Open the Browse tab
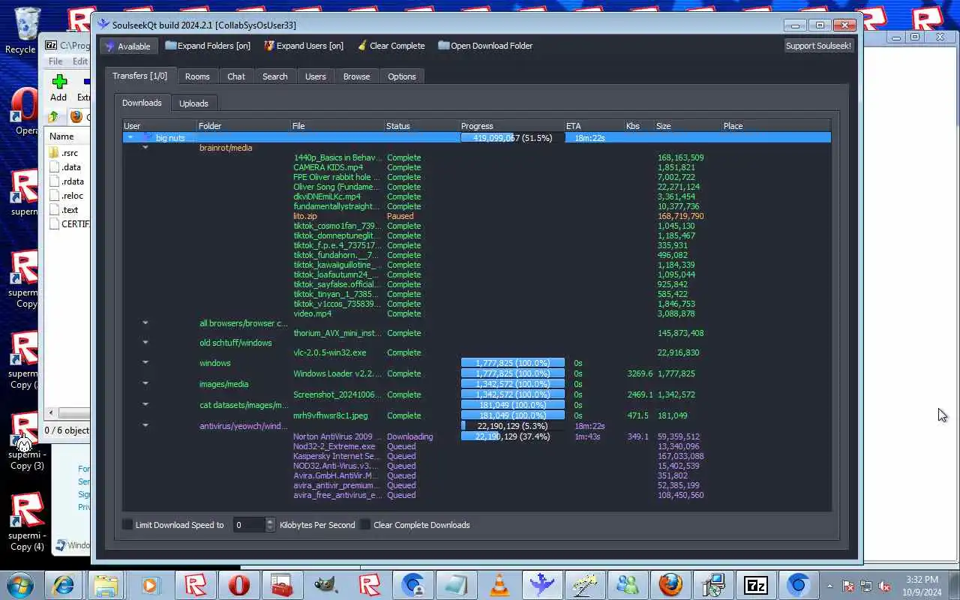960x600 pixels. point(356,76)
